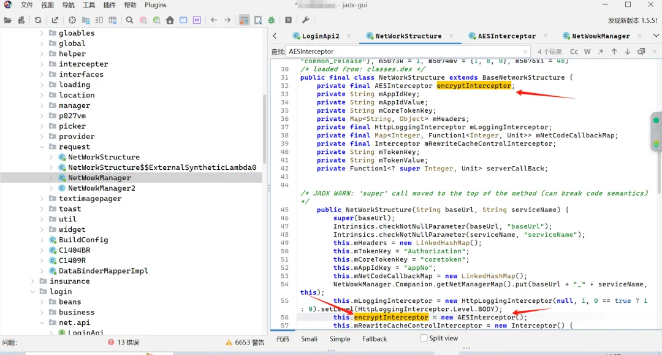This screenshot has height=355, width=662.
Task: Click the blue application window icon
Action: [x=183, y=20]
